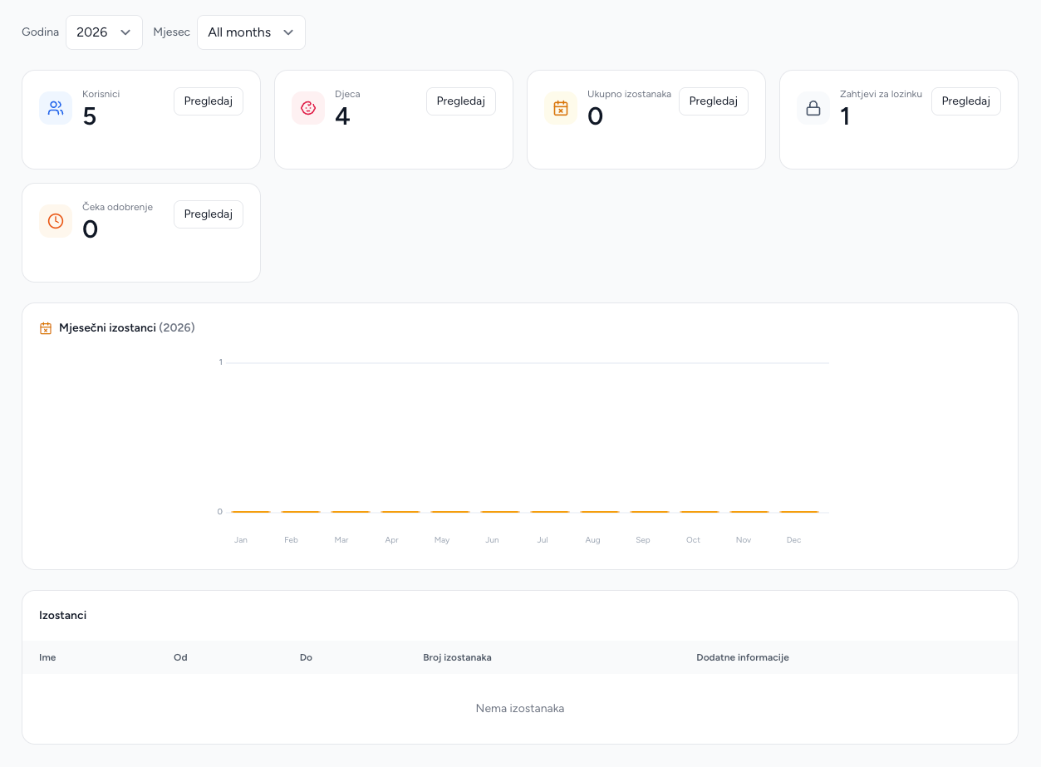Click the blue users icon on Korisnici card

coord(56,108)
